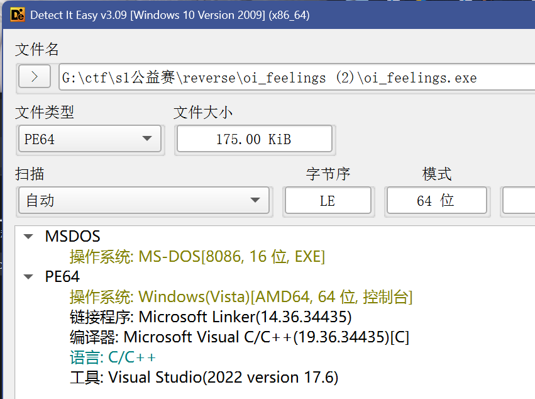Click the 64 位 mode box
535x399 pixels.
(x=436, y=201)
